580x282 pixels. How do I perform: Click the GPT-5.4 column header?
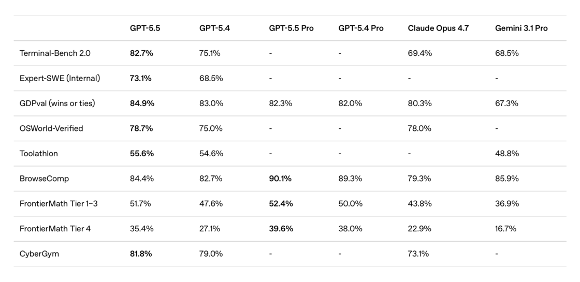pyautogui.click(x=214, y=28)
